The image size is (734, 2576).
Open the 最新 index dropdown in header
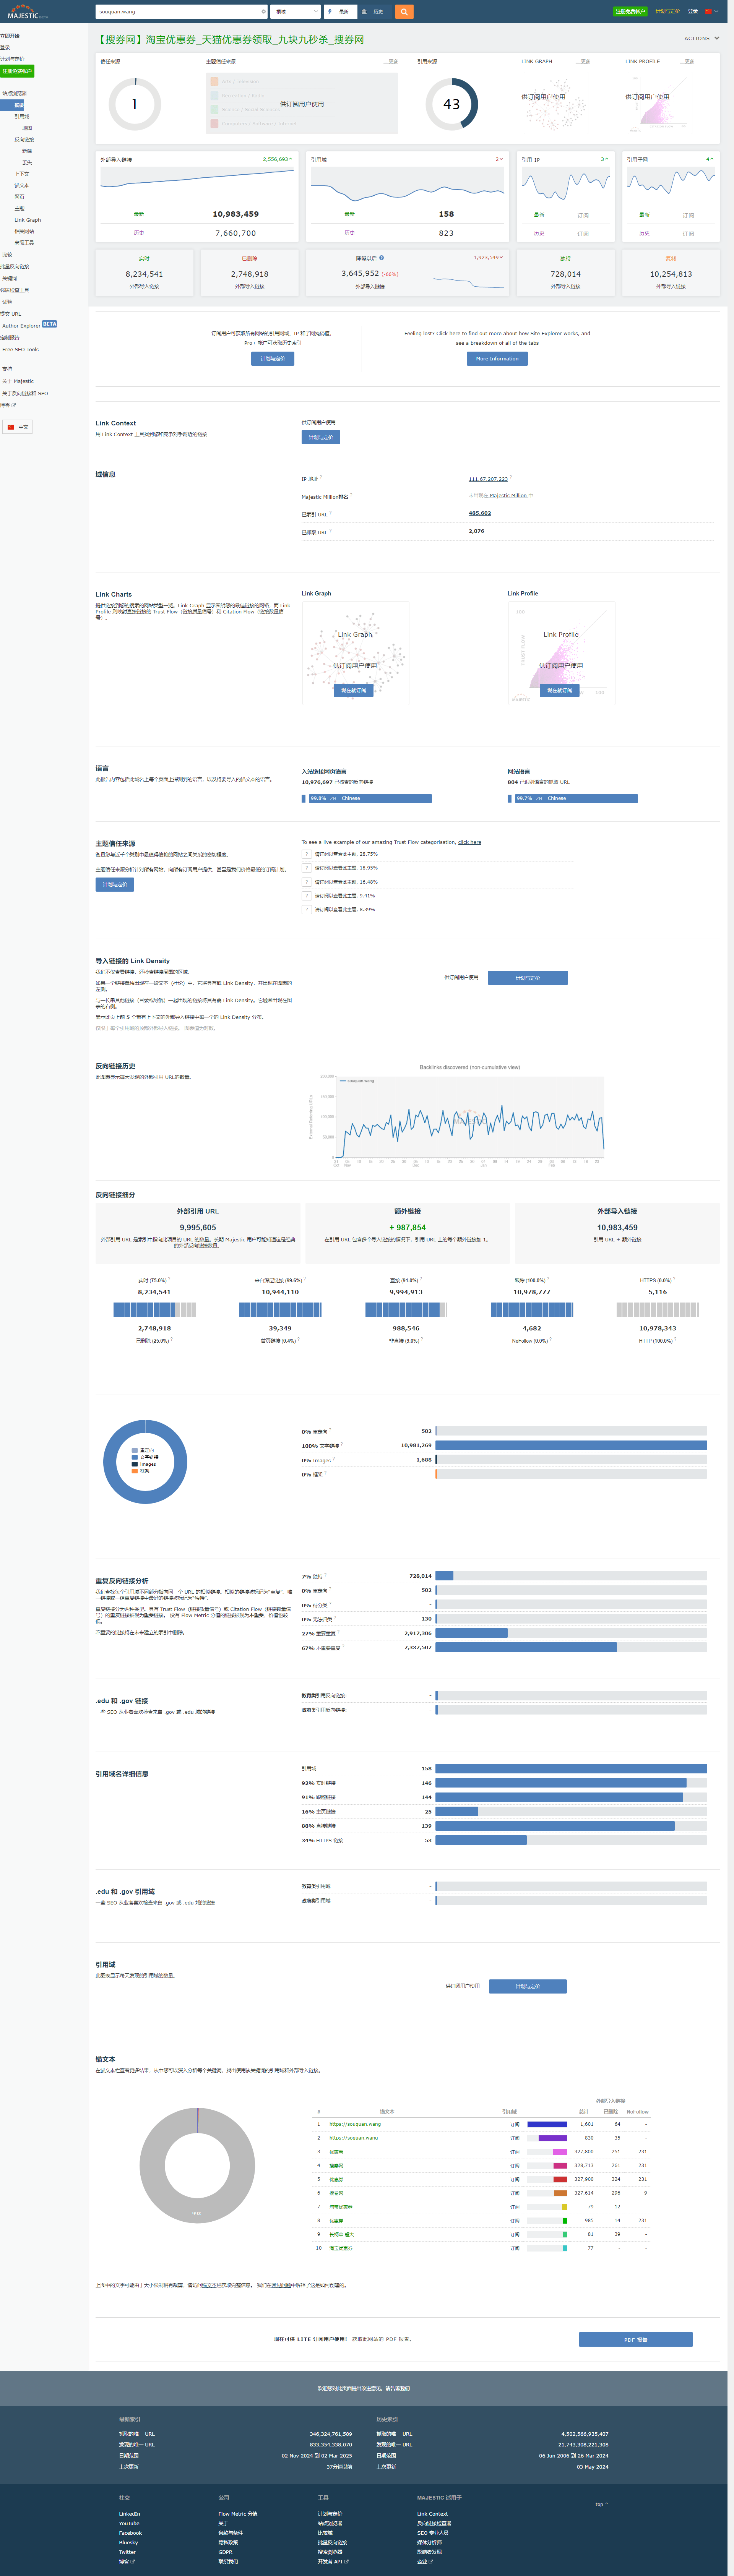click(341, 12)
